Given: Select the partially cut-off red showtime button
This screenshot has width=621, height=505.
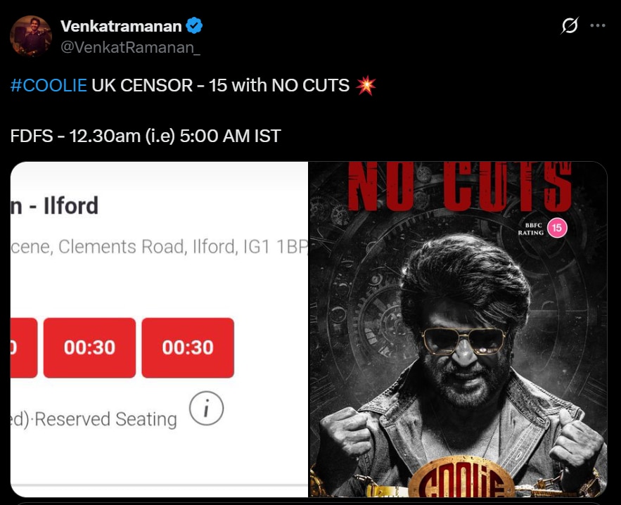Looking at the screenshot, I should click(x=24, y=347).
